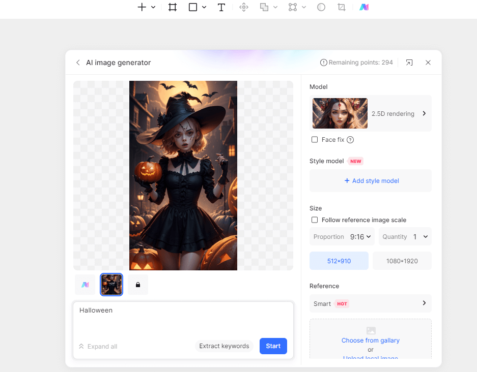Click the Remaining points info icon
This screenshot has width=477, height=372.
323,63
